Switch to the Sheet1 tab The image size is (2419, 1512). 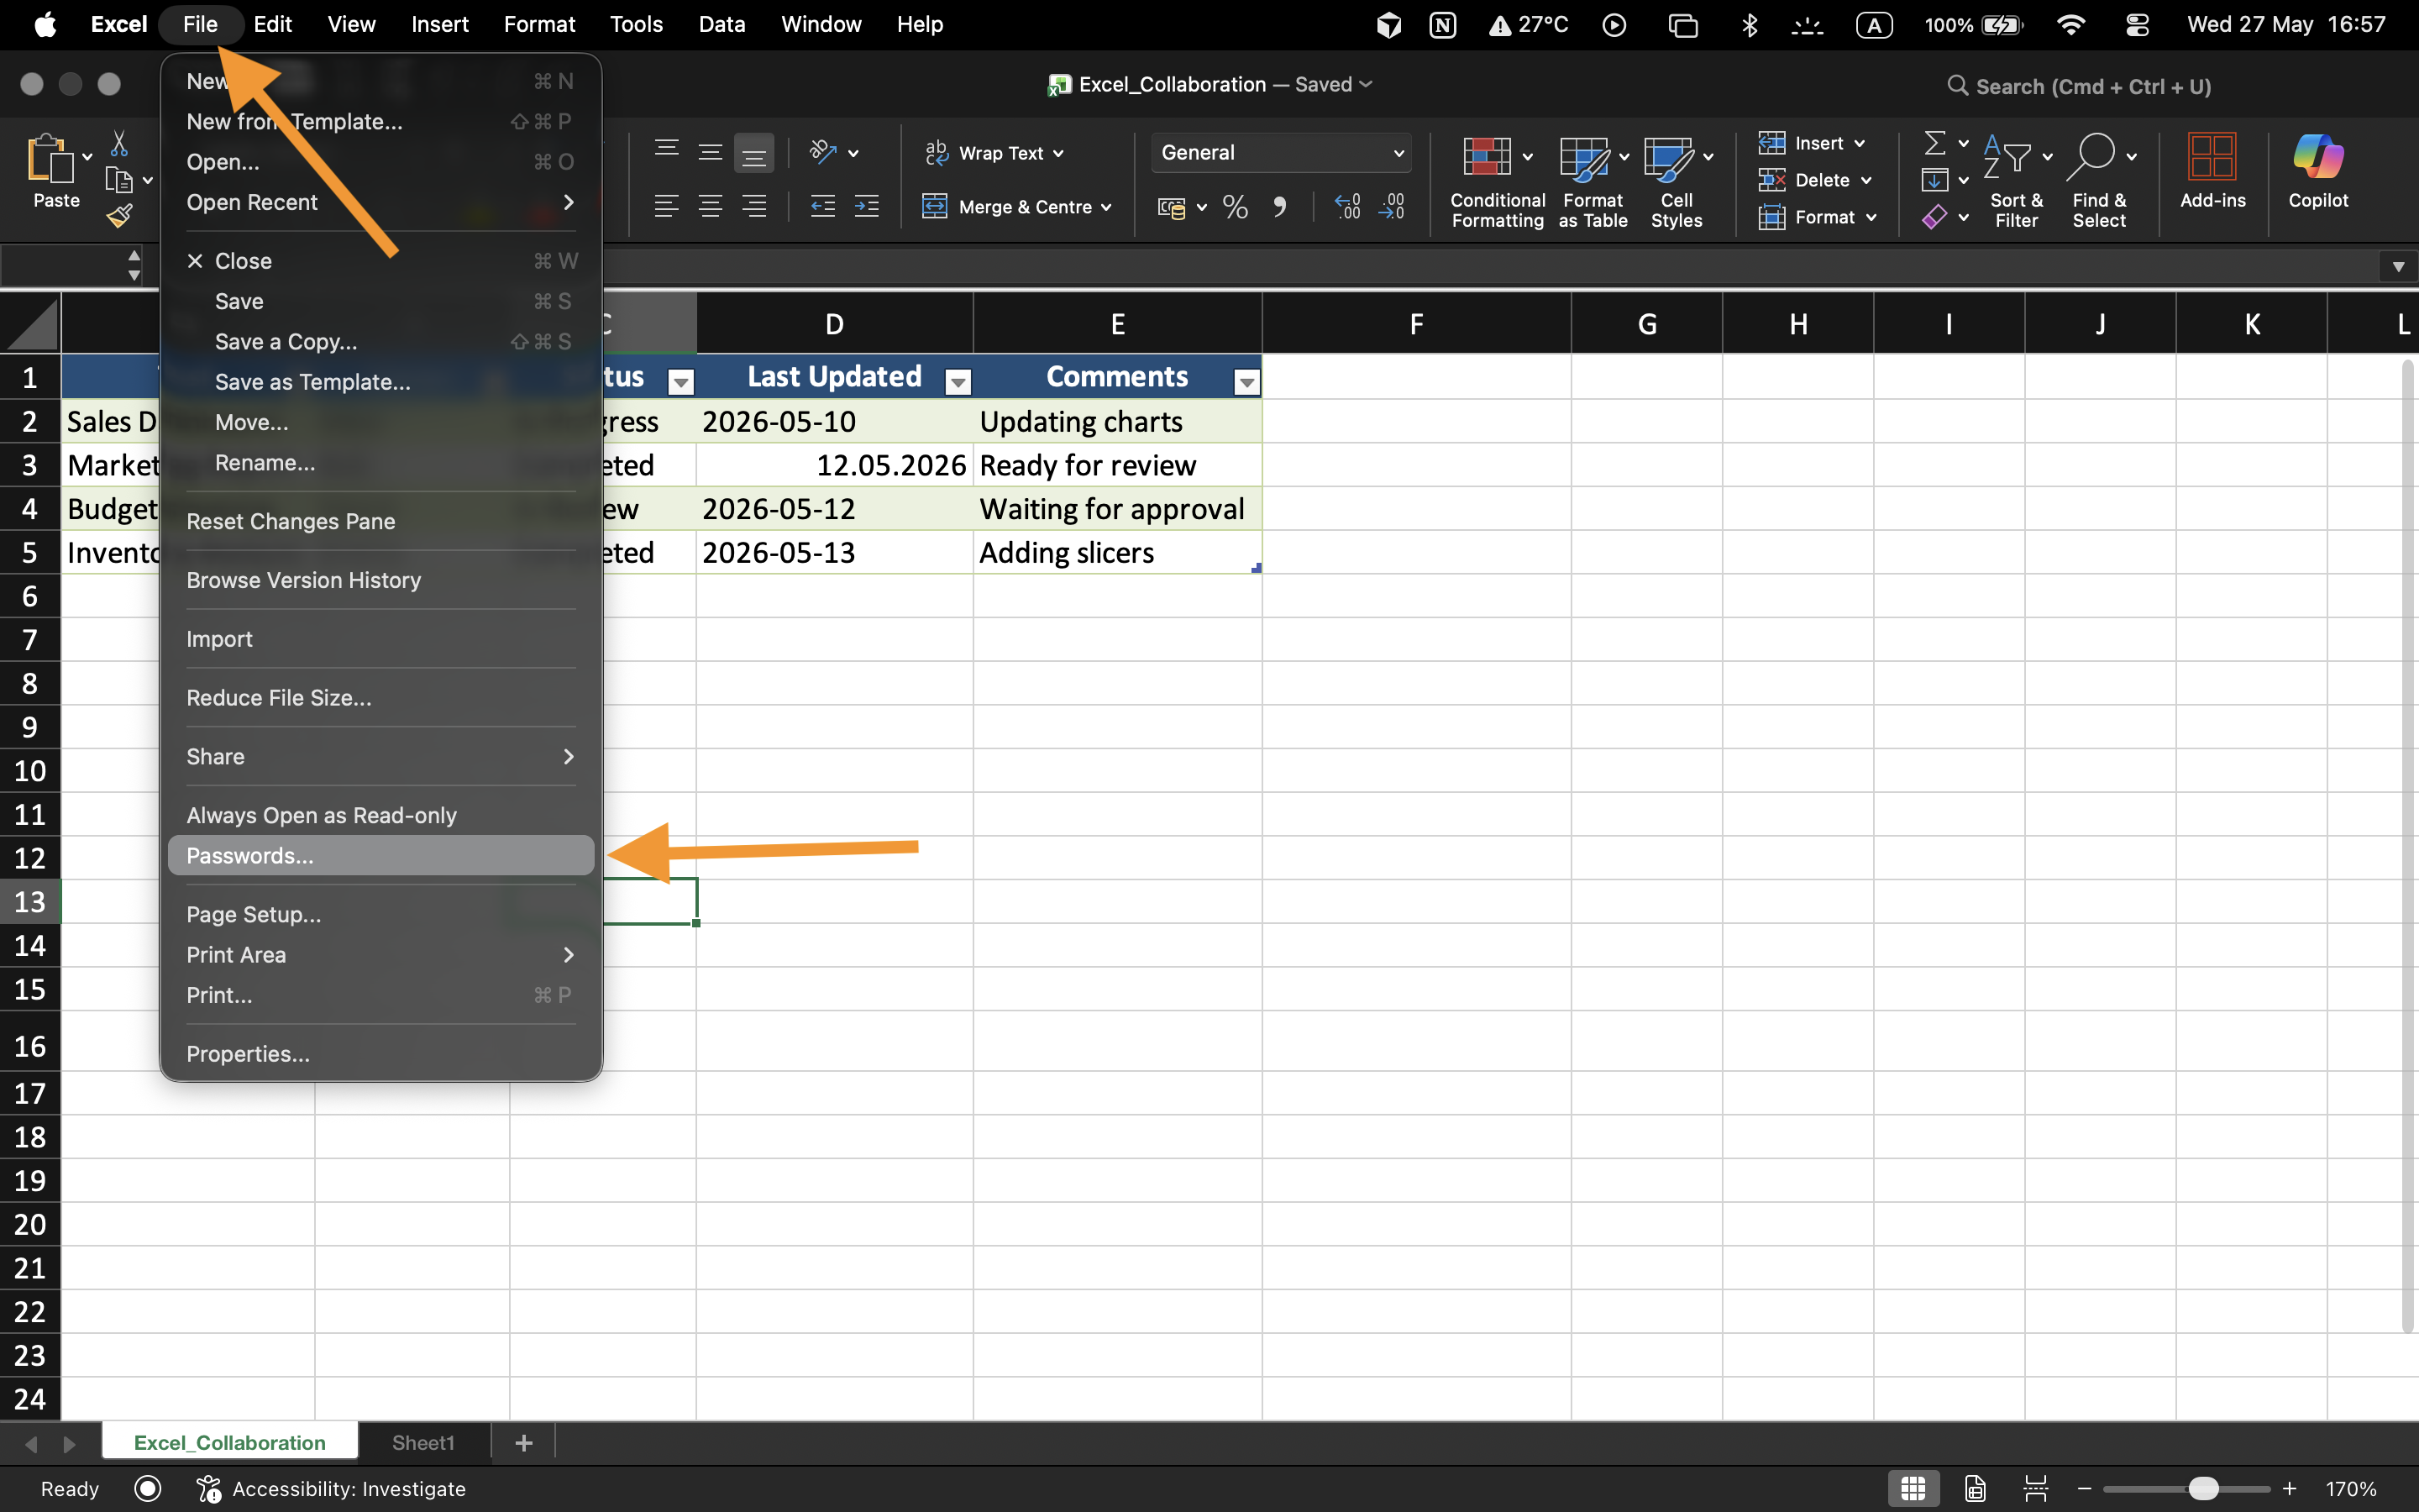click(x=422, y=1442)
